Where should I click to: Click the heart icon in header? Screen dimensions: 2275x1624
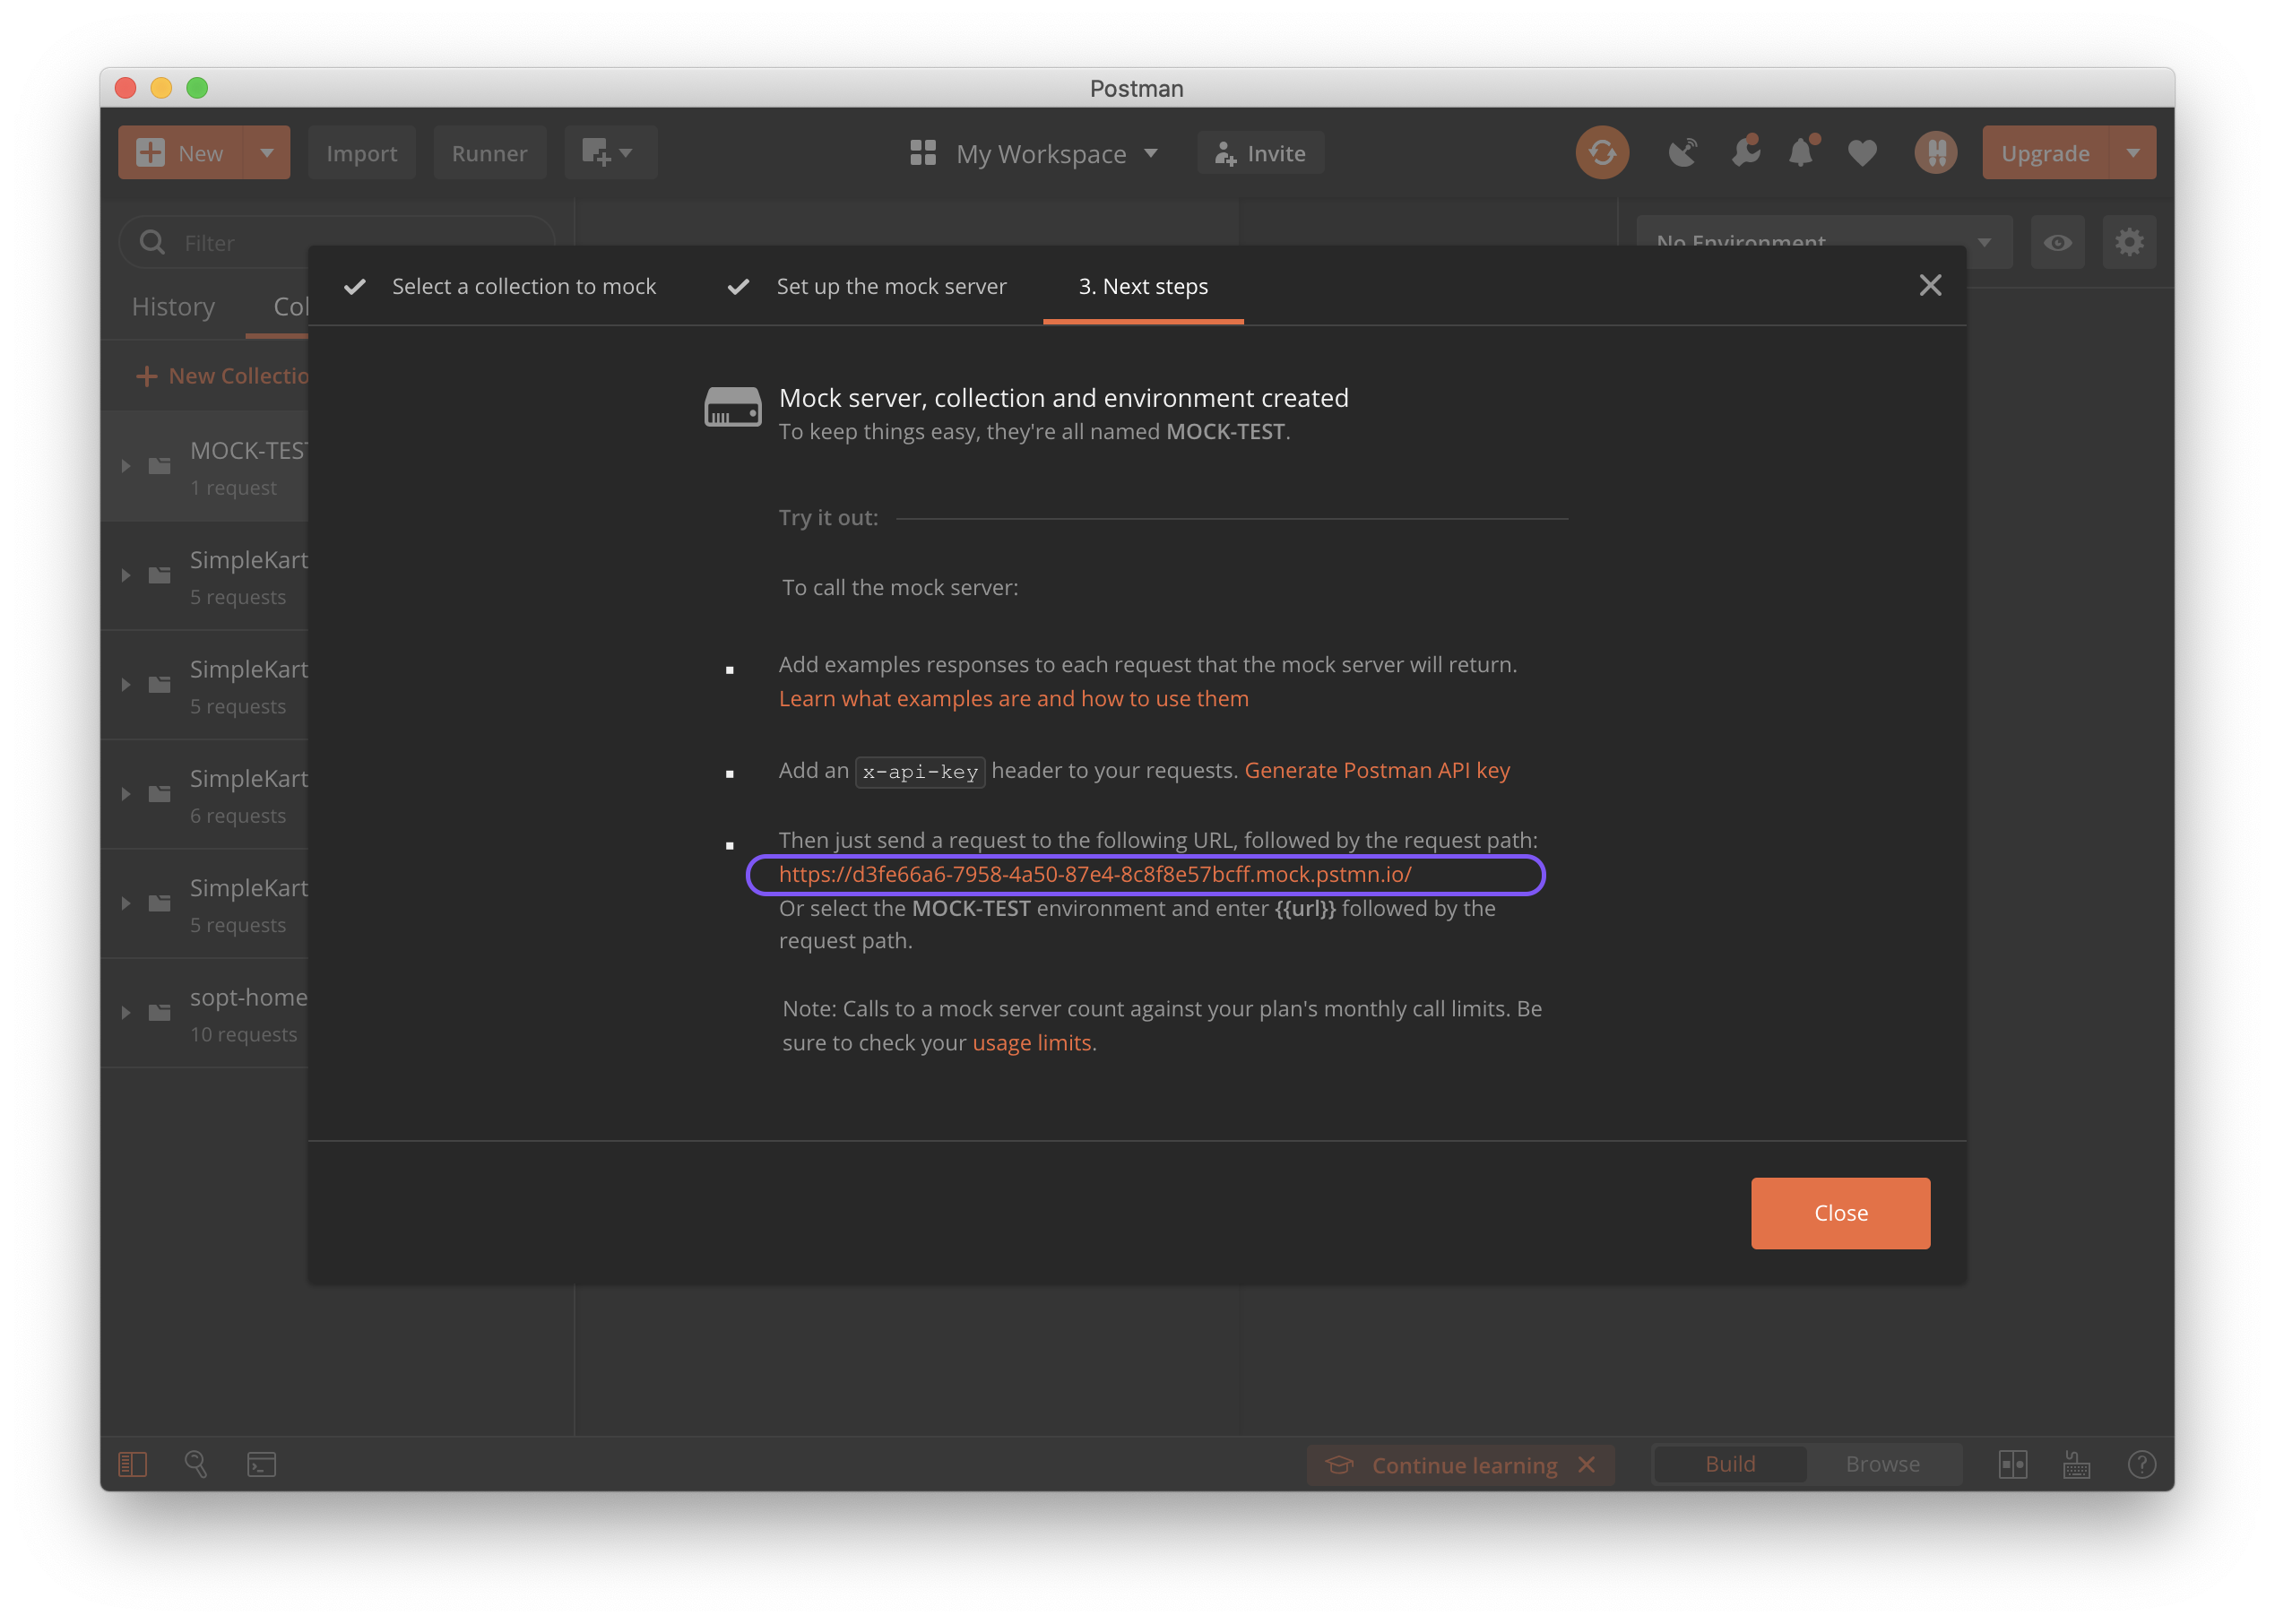(1861, 153)
